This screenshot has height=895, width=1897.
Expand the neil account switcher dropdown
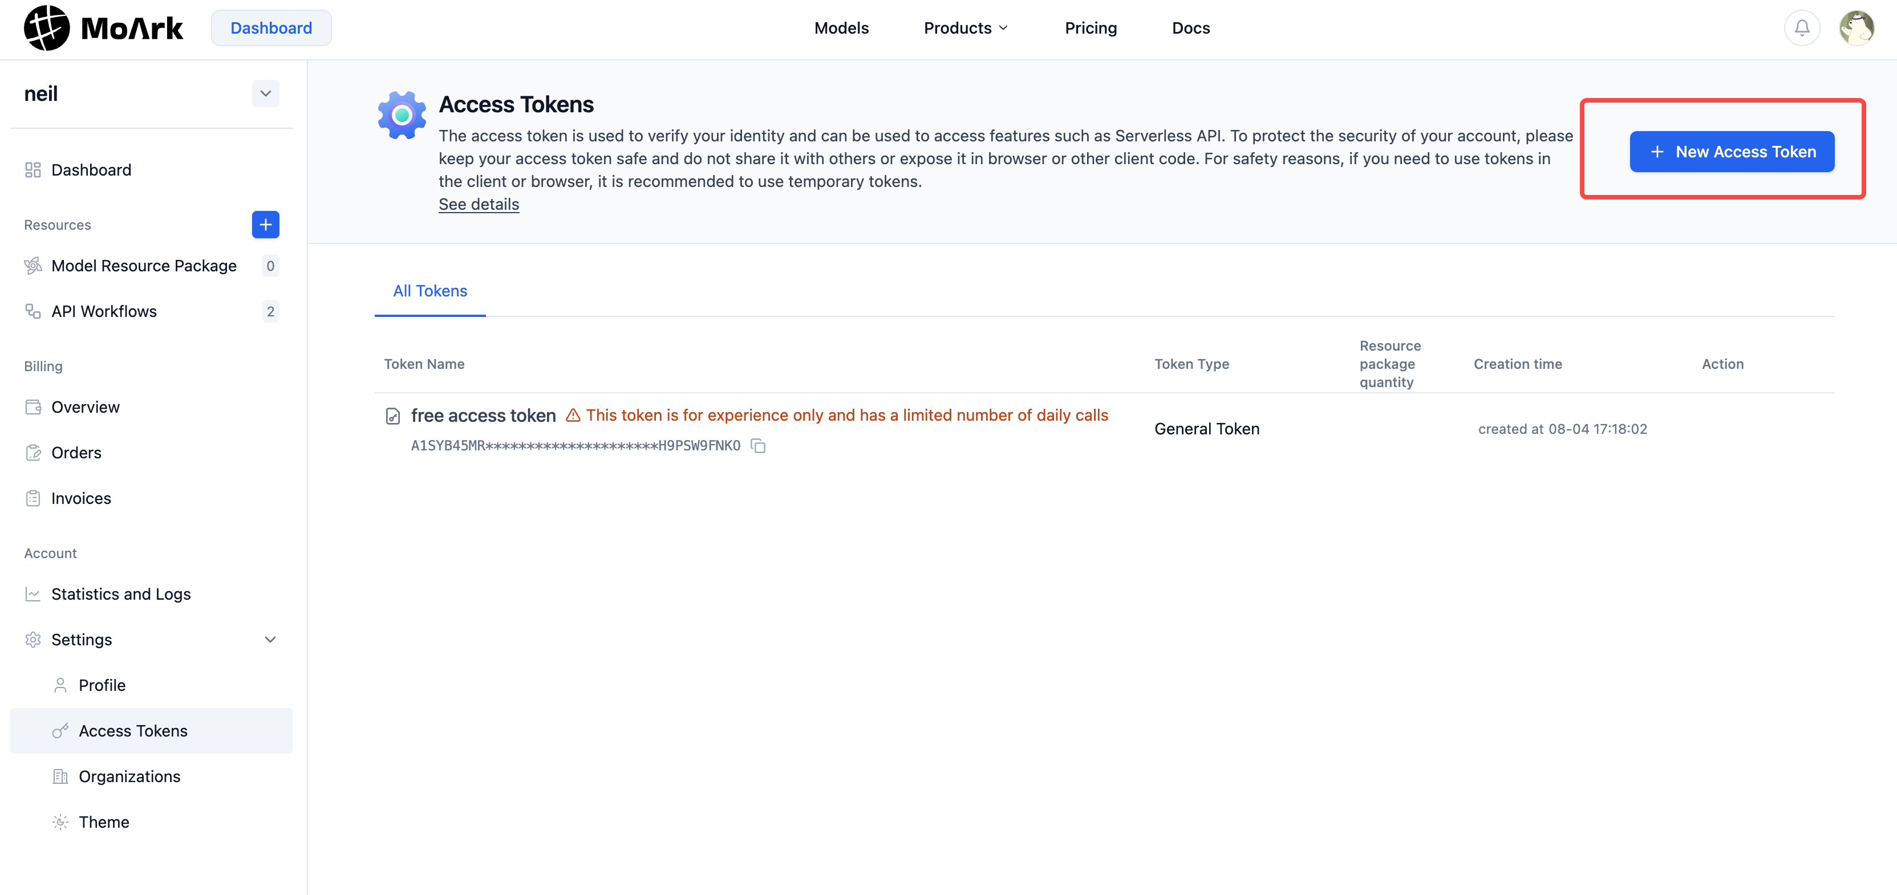[x=265, y=93]
